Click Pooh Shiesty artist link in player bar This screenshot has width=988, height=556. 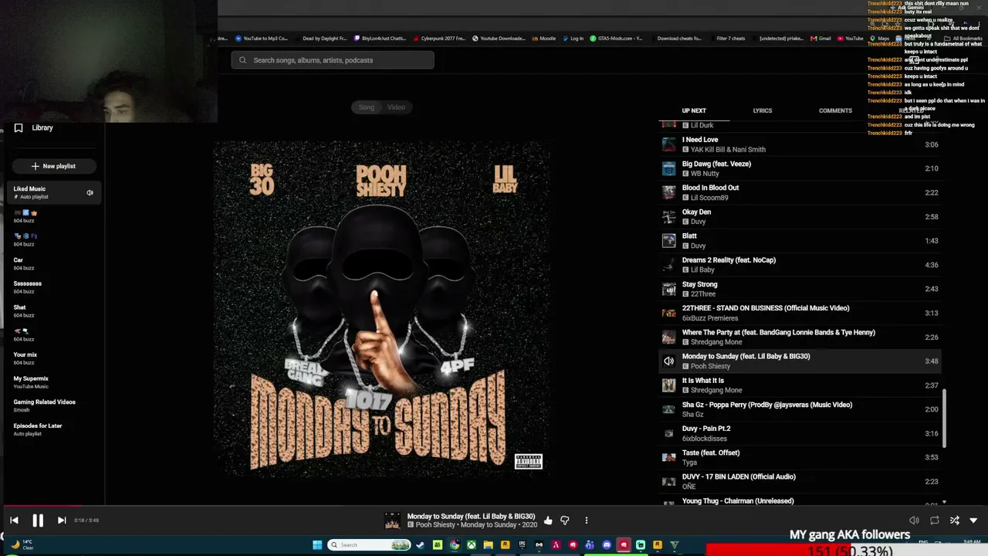tap(435, 525)
